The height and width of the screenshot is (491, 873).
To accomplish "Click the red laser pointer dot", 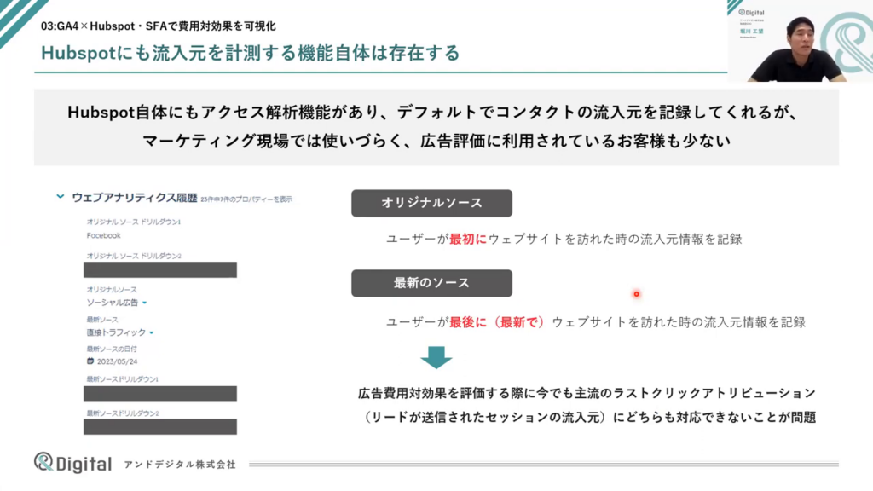I will click(x=636, y=294).
